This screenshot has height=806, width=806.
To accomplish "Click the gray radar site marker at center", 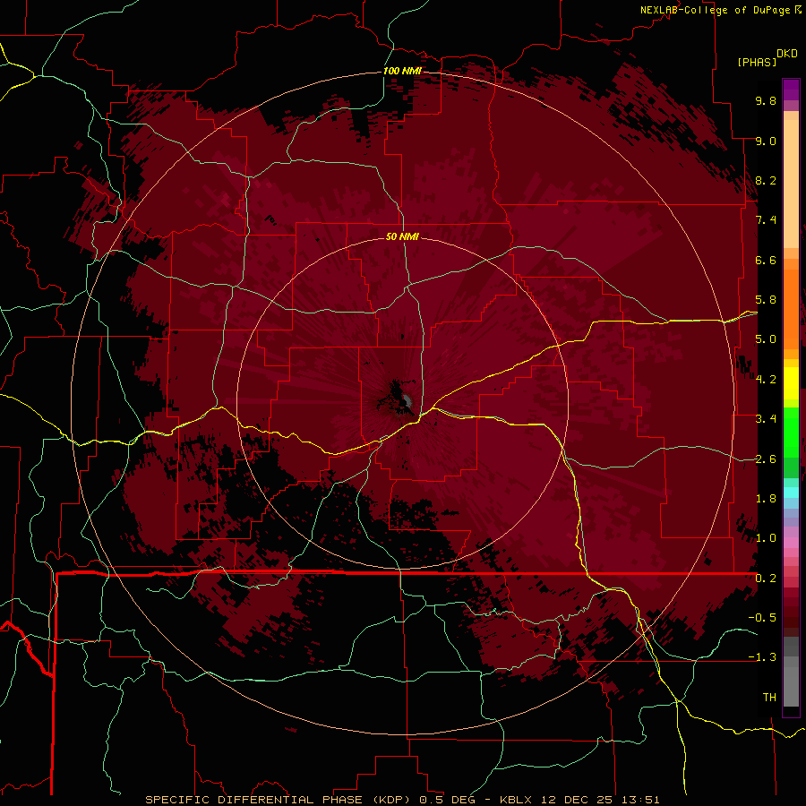I will [407, 401].
